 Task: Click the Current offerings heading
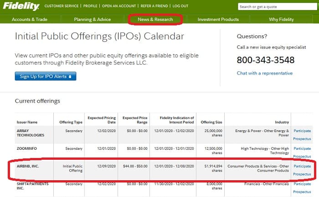pyautogui.click(x=37, y=101)
